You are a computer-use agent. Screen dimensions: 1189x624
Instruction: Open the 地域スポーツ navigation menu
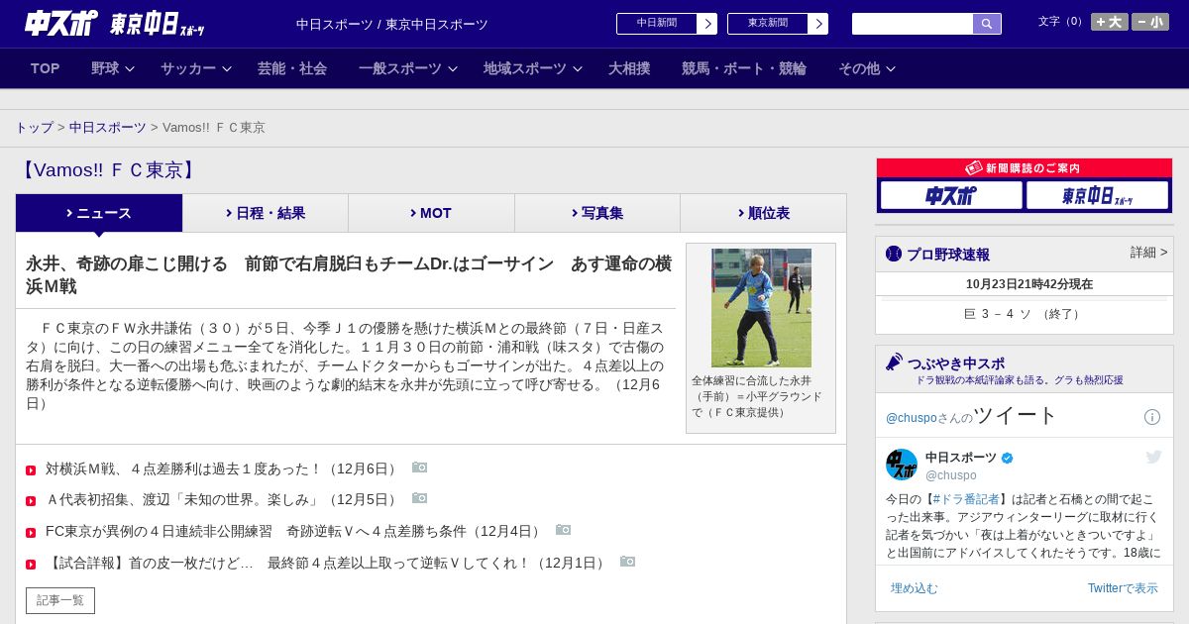(x=525, y=68)
